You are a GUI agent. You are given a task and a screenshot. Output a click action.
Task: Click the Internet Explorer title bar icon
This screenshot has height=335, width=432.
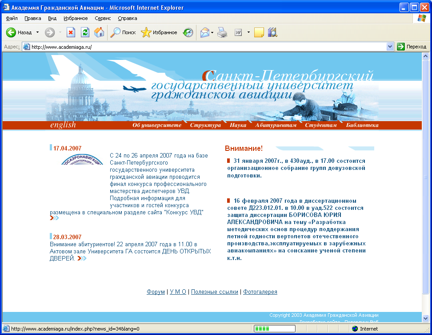point(6,8)
